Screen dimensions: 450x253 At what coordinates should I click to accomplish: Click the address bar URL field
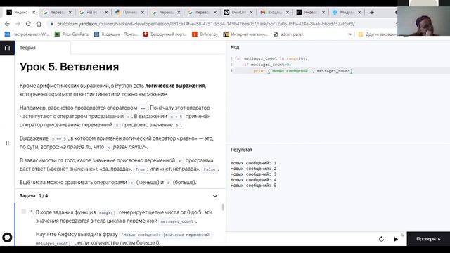click(205, 24)
